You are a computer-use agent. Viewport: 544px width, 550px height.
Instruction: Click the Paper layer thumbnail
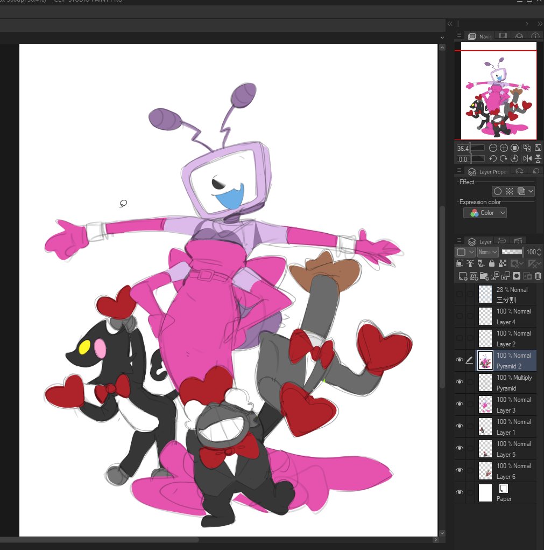click(x=485, y=493)
